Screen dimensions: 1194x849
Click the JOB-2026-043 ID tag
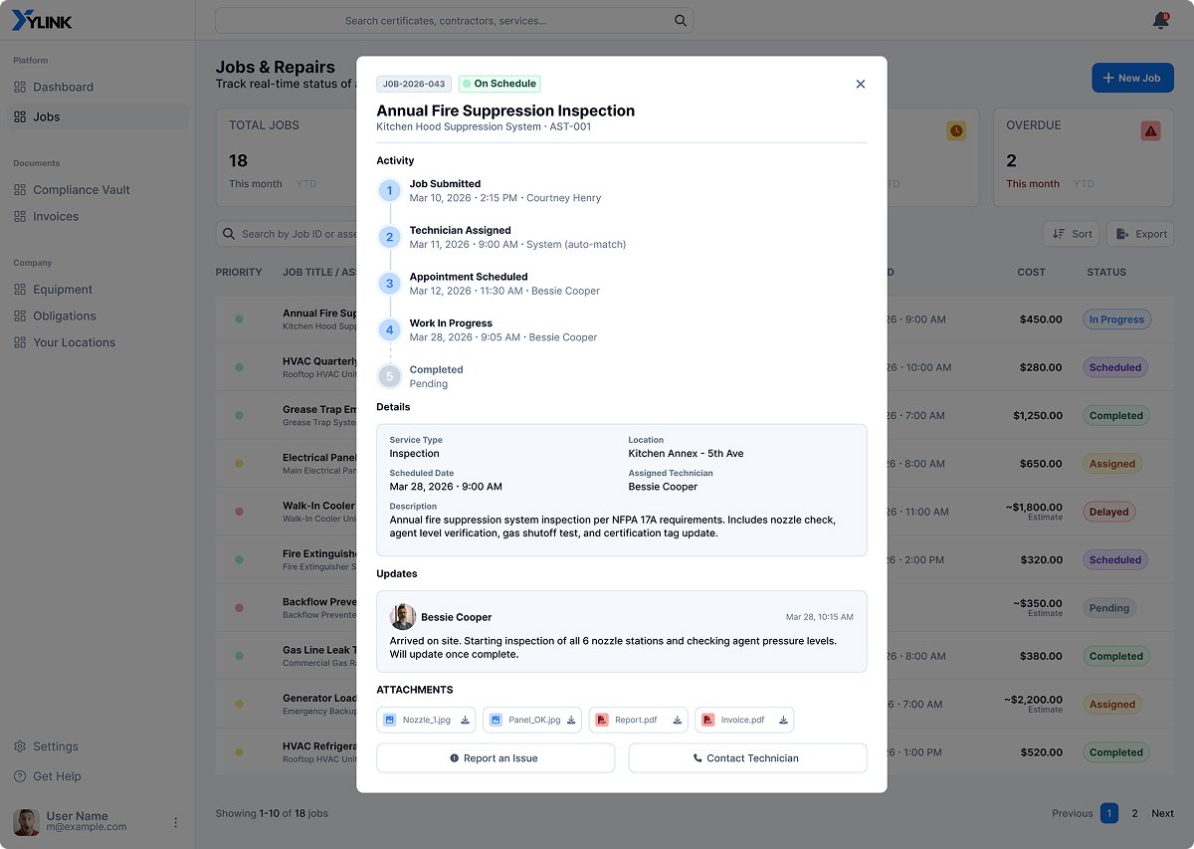tap(414, 84)
